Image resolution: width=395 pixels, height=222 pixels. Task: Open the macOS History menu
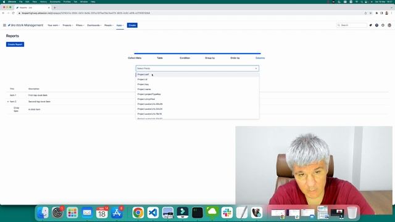tap(43, 2)
